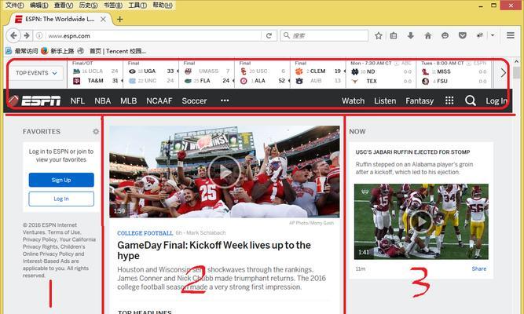524x314 pixels.
Task: Play the Jabari Ruffin stomp video
Action: pyautogui.click(x=422, y=221)
